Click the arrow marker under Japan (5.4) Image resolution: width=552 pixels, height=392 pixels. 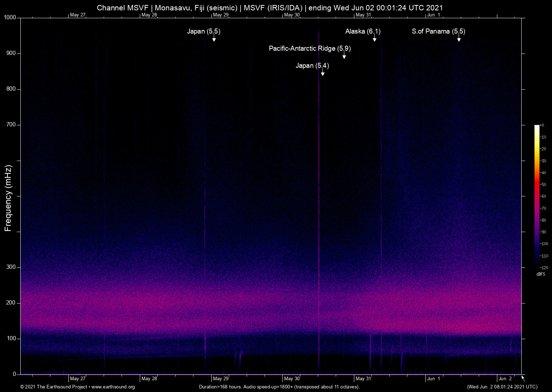pyautogui.click(x=322, y=73)
